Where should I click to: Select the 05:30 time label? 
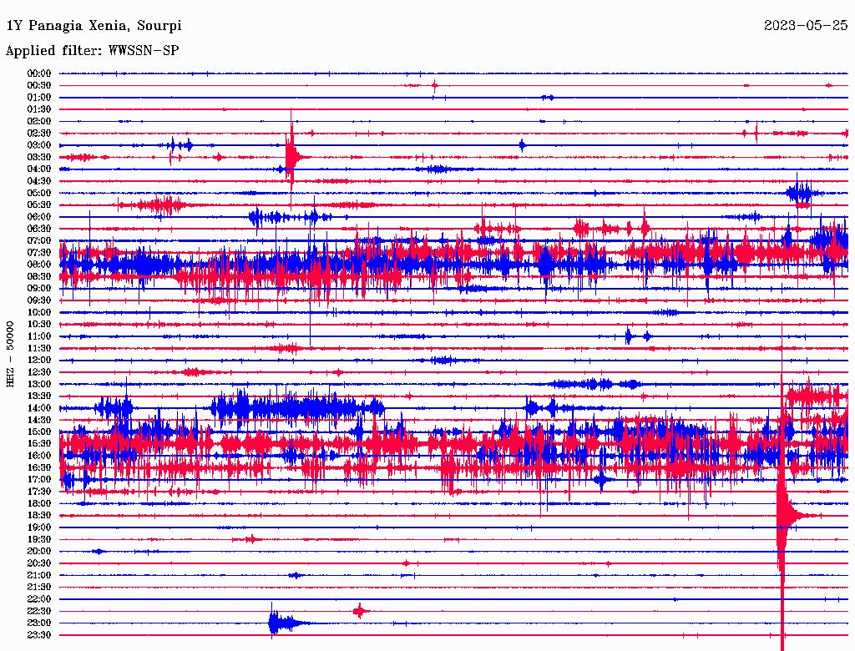click(39, 205)
